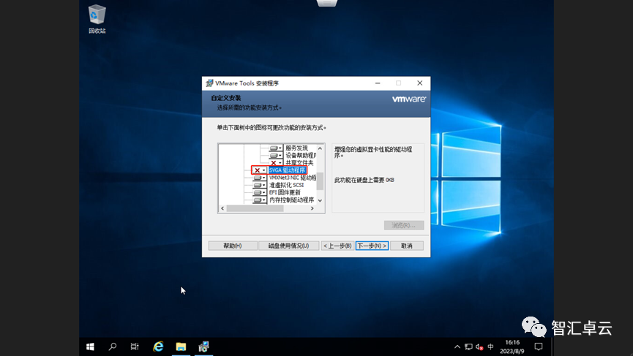
Task: Open install-state dropdown for 准虚拟化 SCSI
Action: 259,185
